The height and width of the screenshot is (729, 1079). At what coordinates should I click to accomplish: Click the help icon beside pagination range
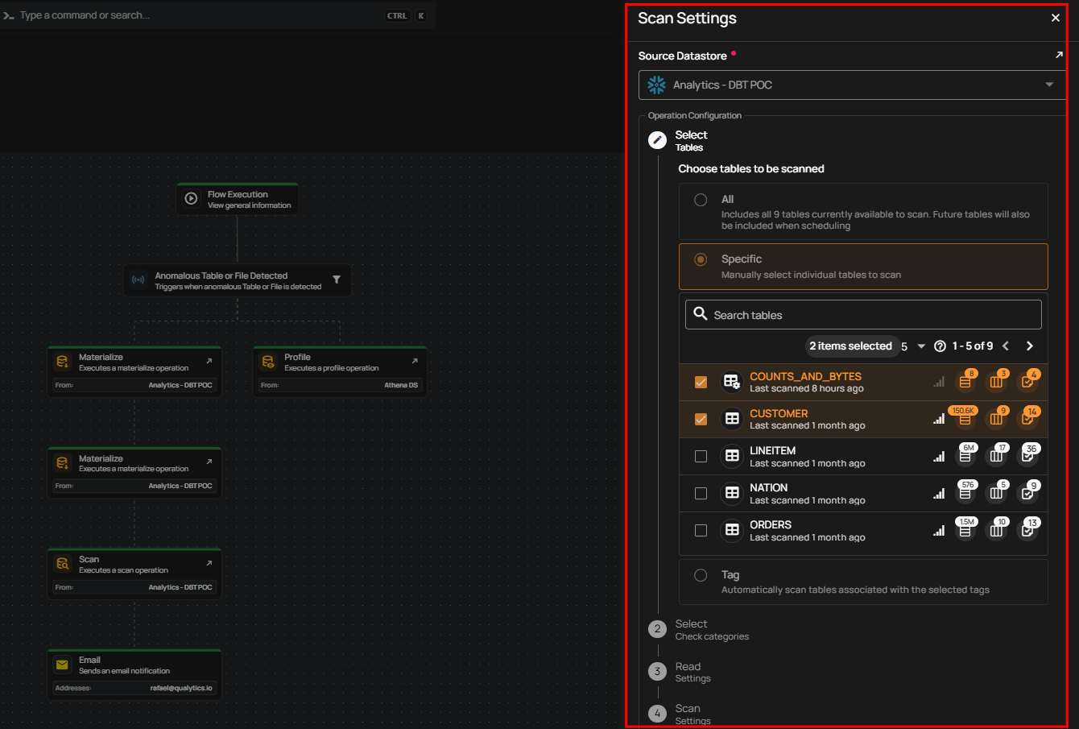[x=940, y=346]
